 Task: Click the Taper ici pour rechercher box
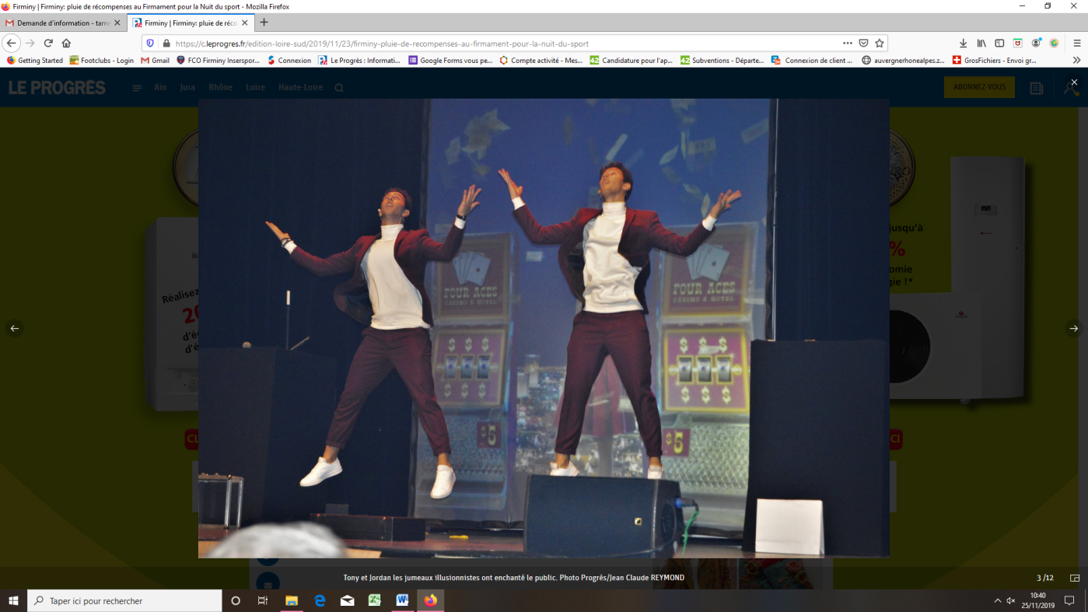124,600
